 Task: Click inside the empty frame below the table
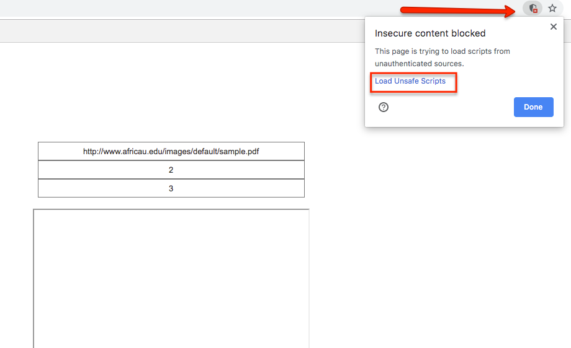click(171, 279)
